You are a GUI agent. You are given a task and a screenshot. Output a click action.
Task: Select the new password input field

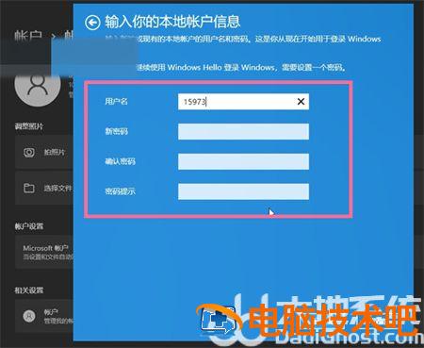coord(243,131)
